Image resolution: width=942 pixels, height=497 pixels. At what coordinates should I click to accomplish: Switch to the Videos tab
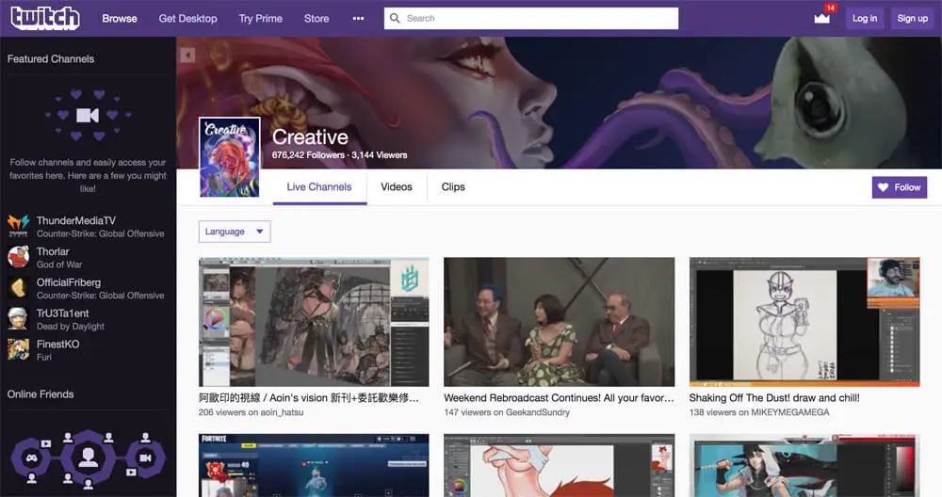(397, 186)
